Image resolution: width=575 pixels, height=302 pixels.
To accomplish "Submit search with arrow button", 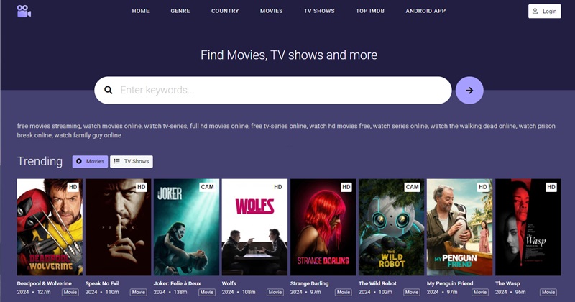I will 469,91.
